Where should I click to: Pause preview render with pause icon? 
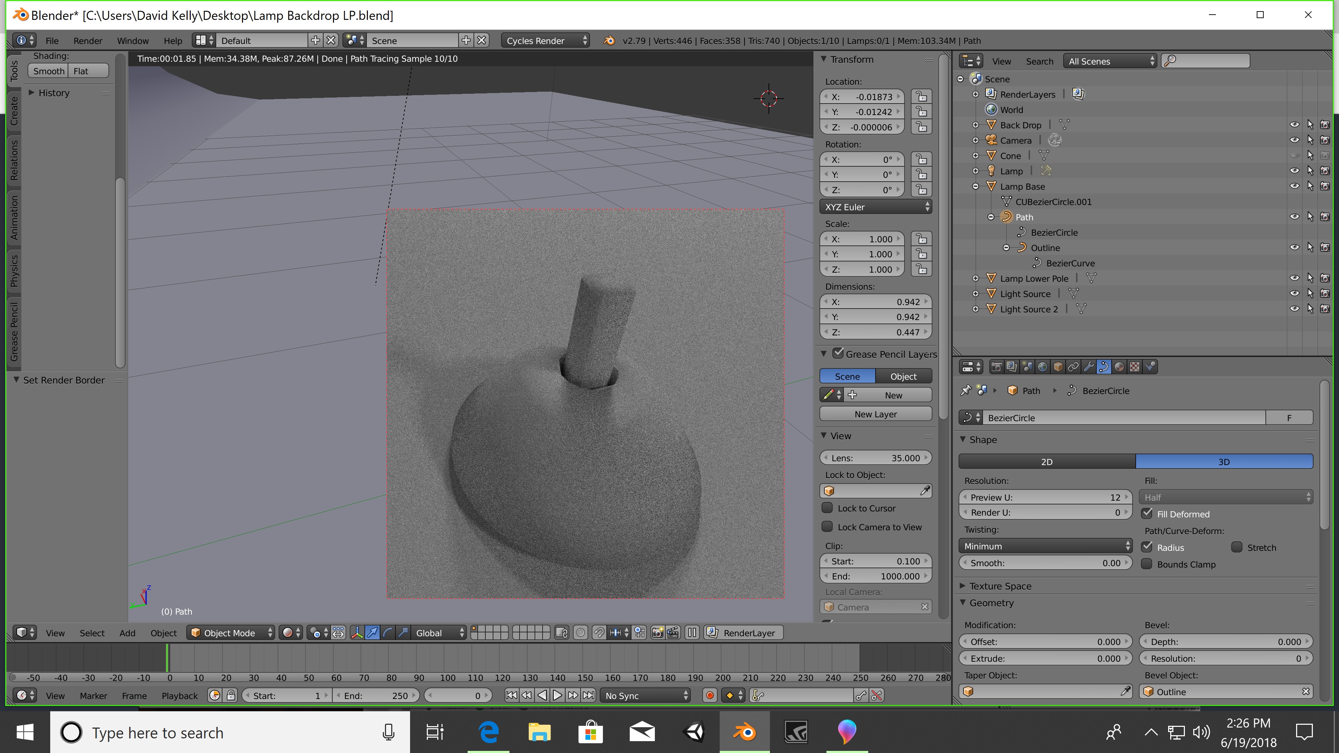[692, 632]
